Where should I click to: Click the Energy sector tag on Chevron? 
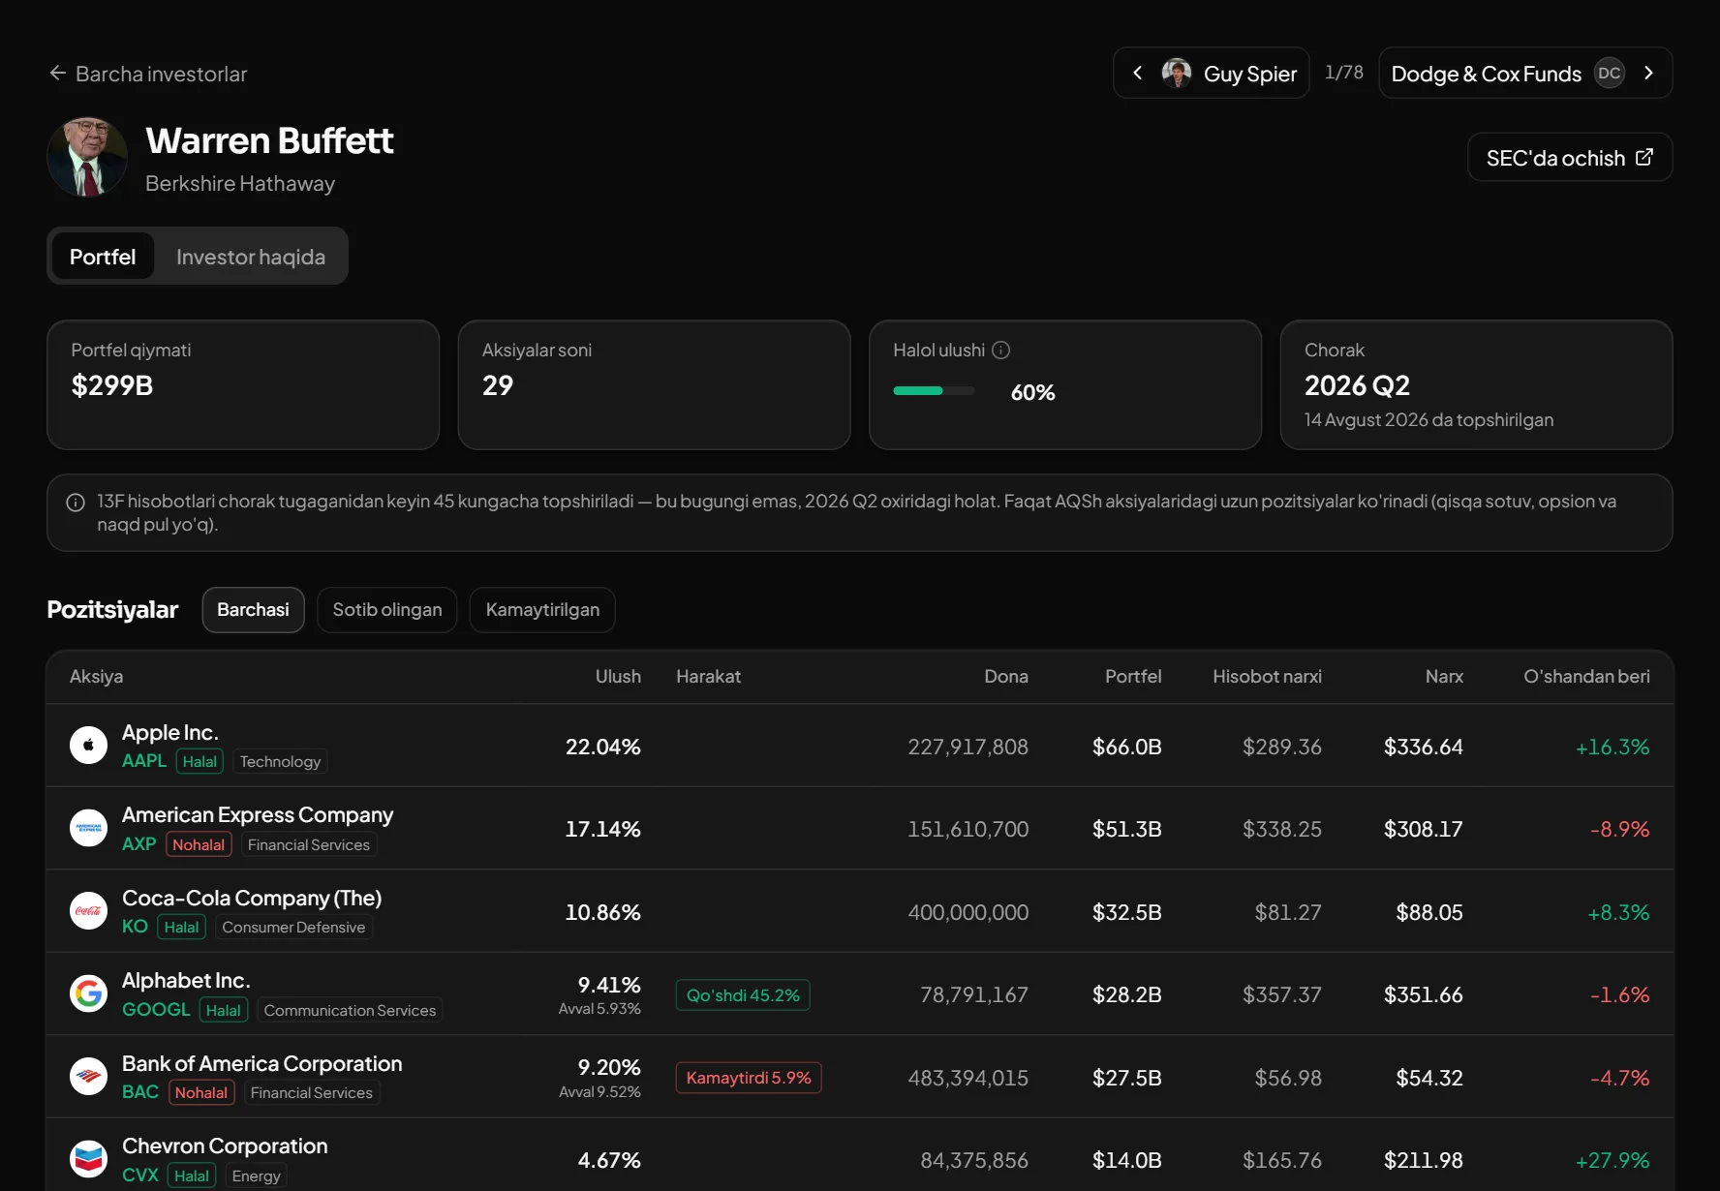(256, 1176)
